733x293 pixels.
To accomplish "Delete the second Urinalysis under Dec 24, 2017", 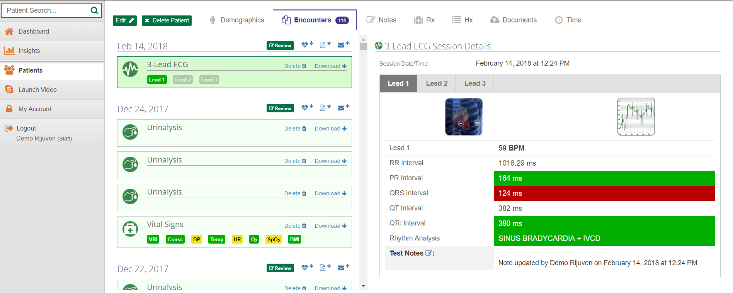I will point(295,161).
